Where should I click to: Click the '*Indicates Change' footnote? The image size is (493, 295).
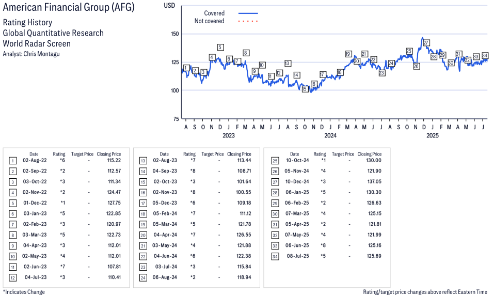pyautogui.click(x=24, y=292)
